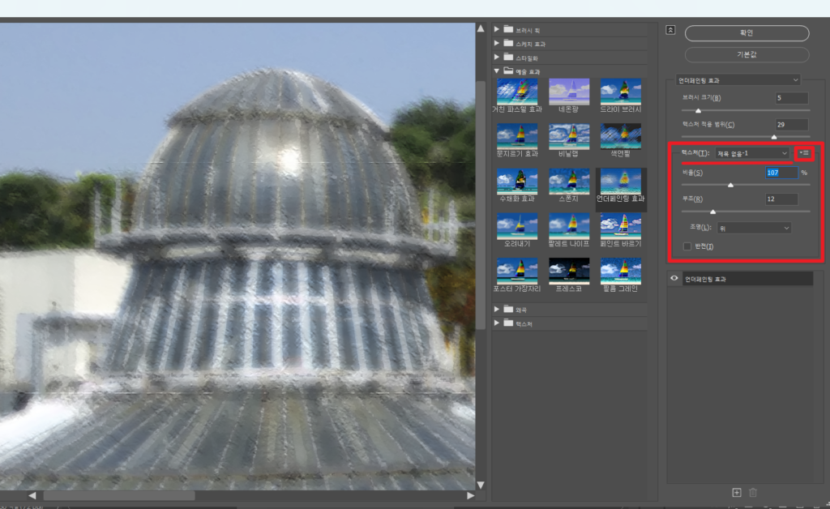Select the 팔레트 나이프 filter
830x509 pixels.
(569, 225)
